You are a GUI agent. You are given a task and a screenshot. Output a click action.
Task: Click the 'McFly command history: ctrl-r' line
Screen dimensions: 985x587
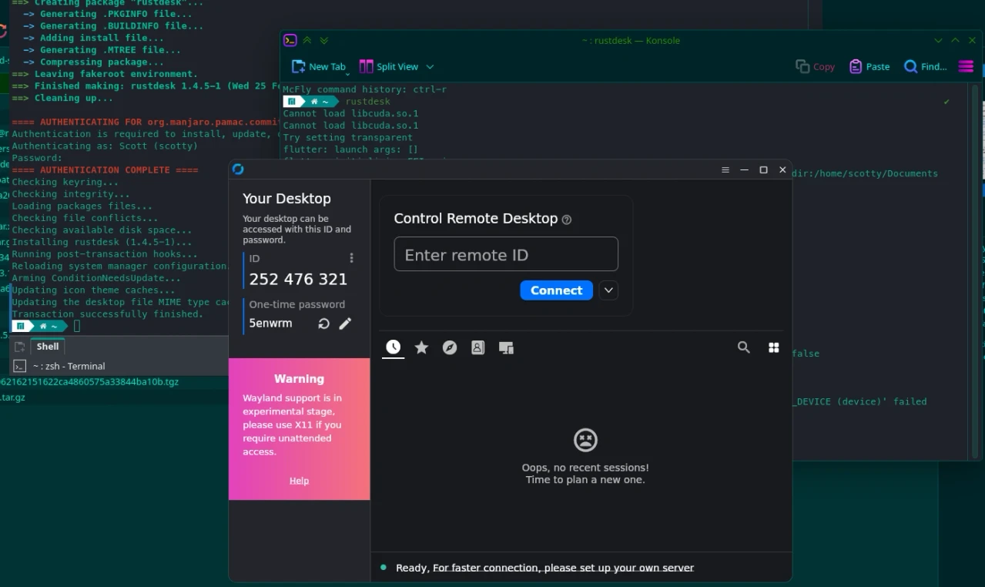[x=364, y=89]
